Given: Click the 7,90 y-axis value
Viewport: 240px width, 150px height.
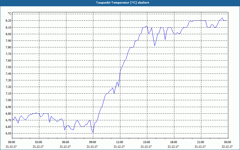Looking at the screenshot, I should pos(8,40).
